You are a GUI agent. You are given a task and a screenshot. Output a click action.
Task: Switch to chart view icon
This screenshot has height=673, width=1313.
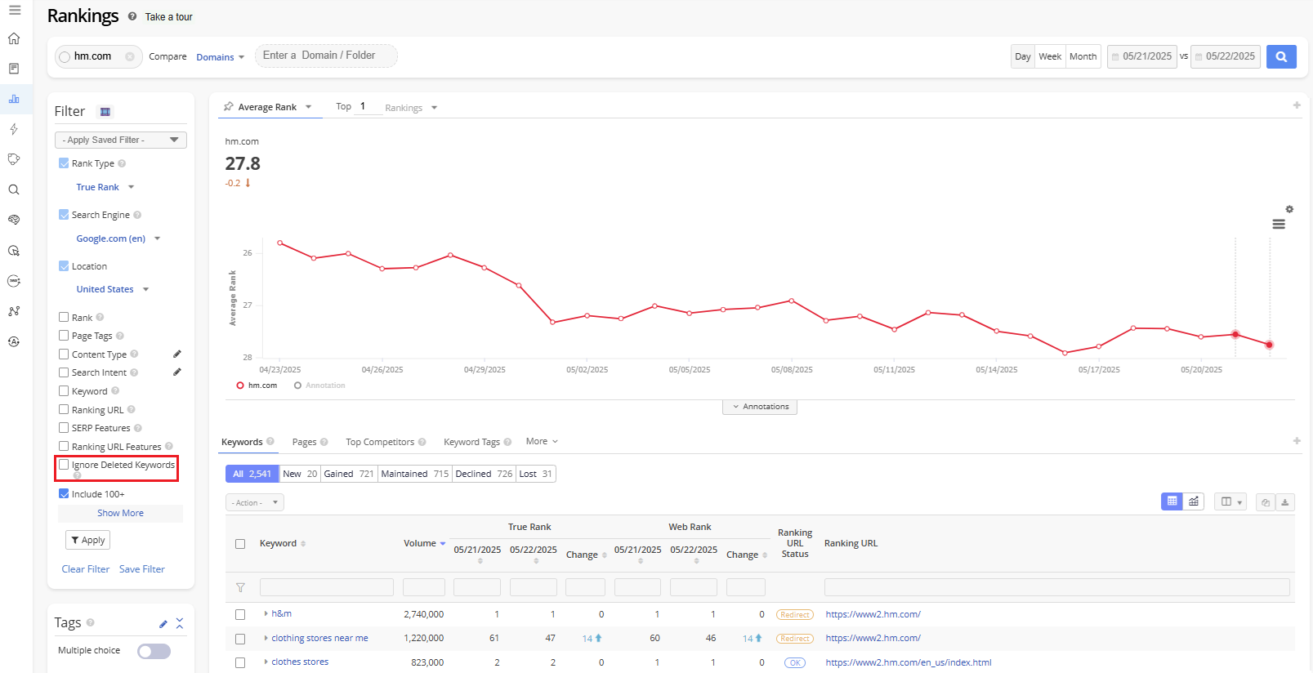pyautogui.click(x=1194, y=501)
